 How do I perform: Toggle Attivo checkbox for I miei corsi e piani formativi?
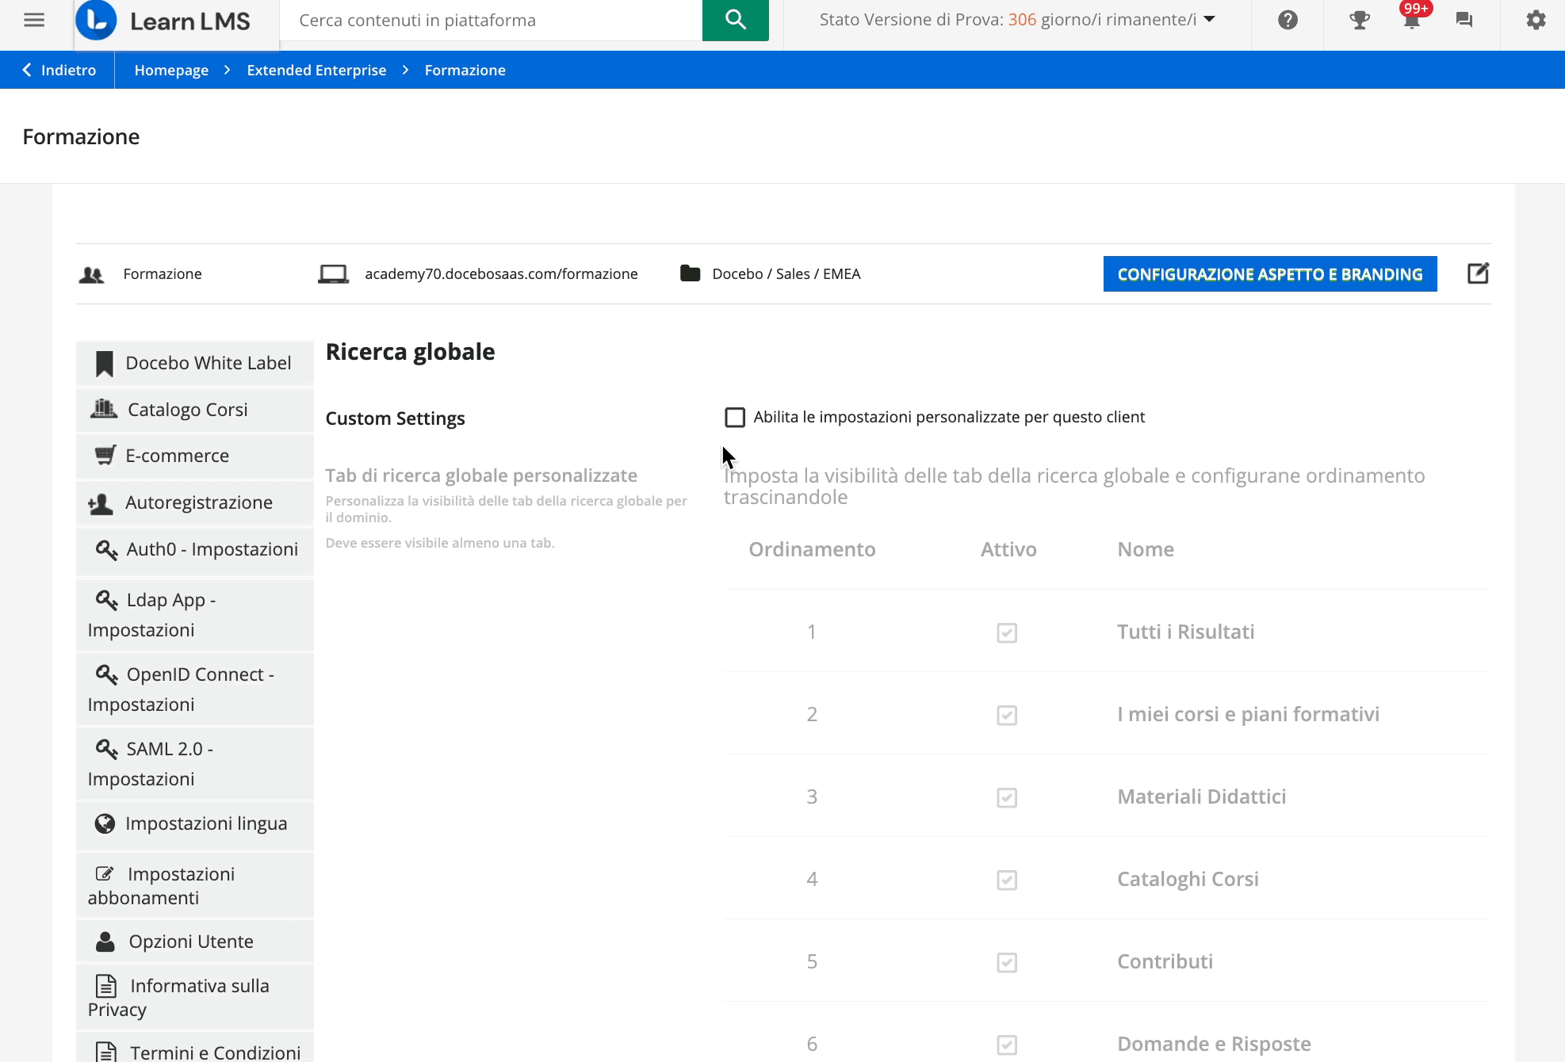coord(1007,715)
